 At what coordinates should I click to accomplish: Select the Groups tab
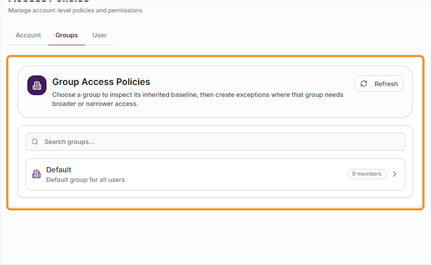(x=66, y=35)
